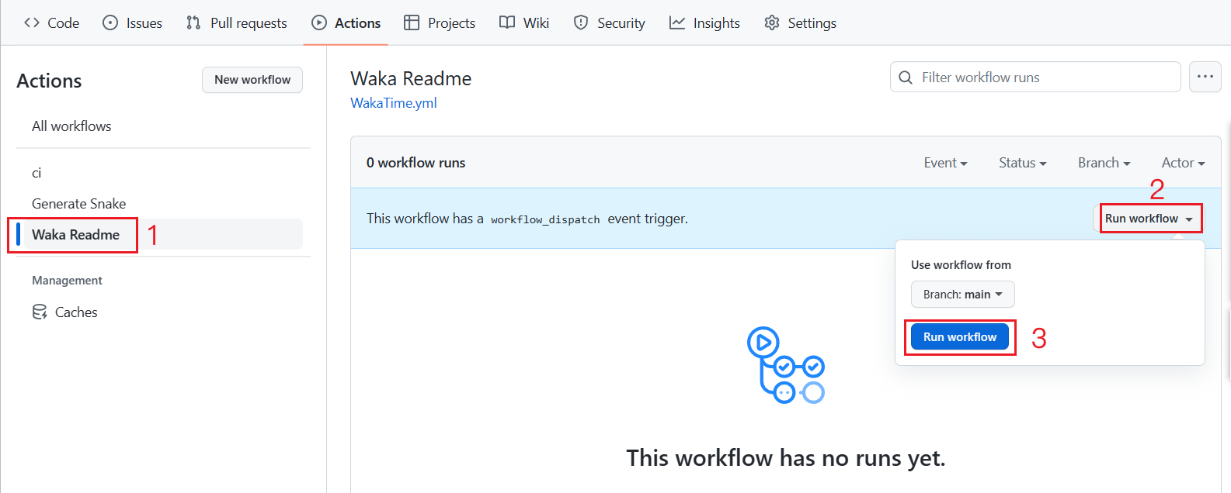
Task: Open the Projects tab
Action: click(440, 23)
